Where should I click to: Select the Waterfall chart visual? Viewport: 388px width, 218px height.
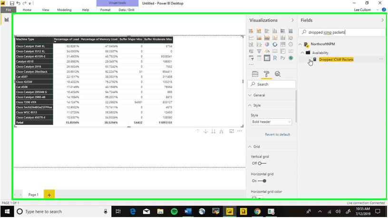pos(251,45)
